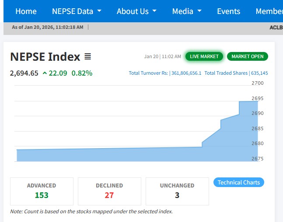The width and height of the screenshot is (283, 222).
Task: Click the ACLB ticker symbol
Action: pyautogui.click(x=276, y=27)
